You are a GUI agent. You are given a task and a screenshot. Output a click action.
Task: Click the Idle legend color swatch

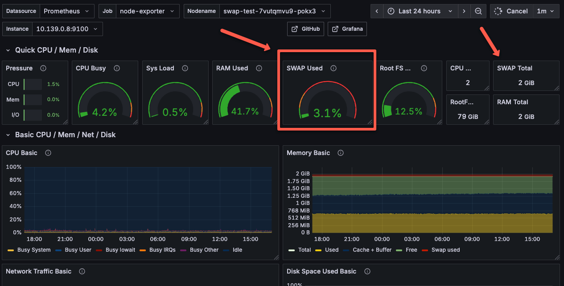coord(226,250)
